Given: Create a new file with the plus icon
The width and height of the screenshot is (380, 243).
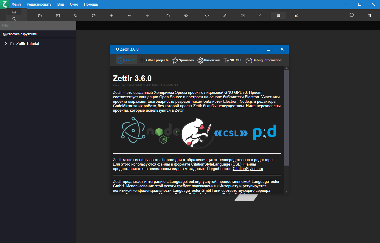Looking at the screenshot, I should (111, 15).
